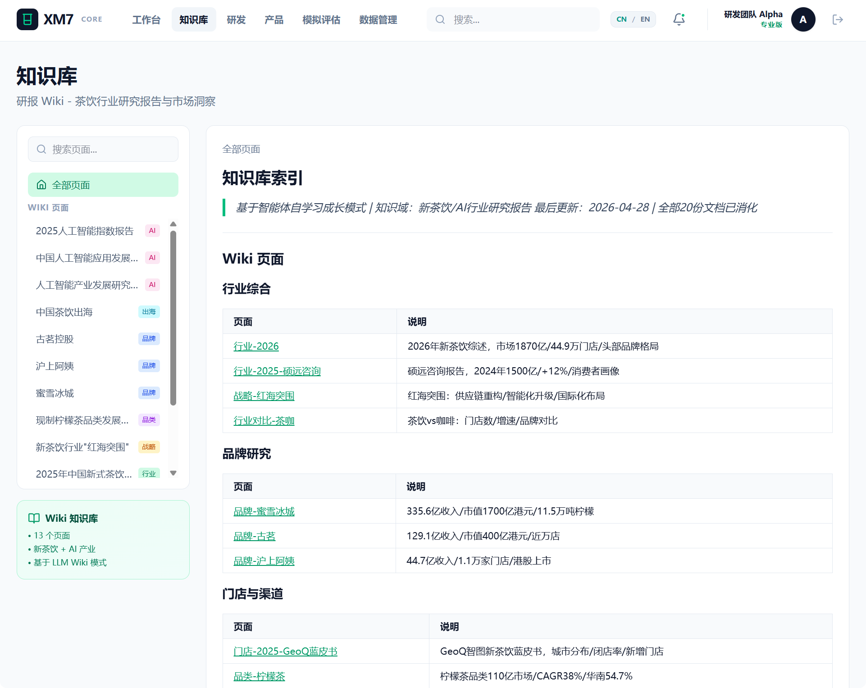Go to the 产品 tab
The height and width of the screenshot is (688, 866).
[x=274, y=19]
